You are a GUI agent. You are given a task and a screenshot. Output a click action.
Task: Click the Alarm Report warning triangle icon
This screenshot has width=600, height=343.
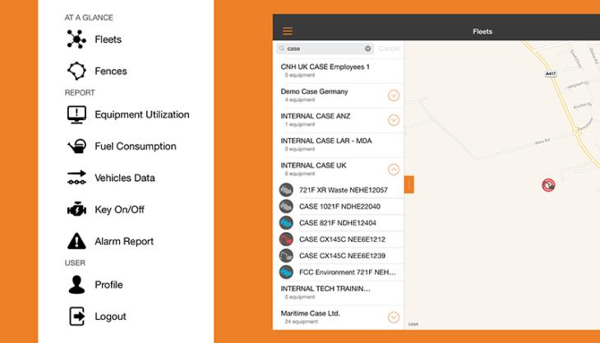coord(76,241)
